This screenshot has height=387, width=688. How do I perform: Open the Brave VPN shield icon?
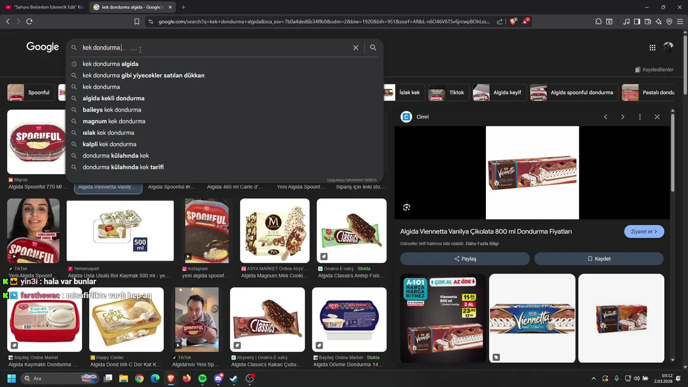tap(669, 21)
